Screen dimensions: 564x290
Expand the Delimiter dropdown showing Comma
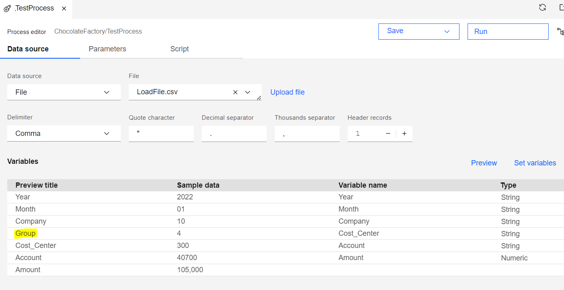point(107,133)
